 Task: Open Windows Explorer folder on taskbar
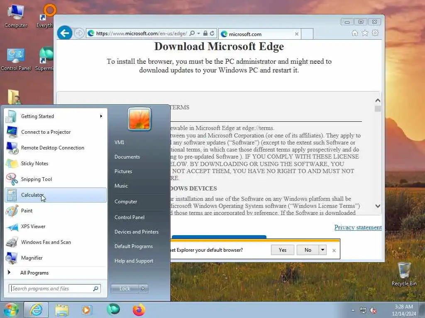(x=62, y=310)
